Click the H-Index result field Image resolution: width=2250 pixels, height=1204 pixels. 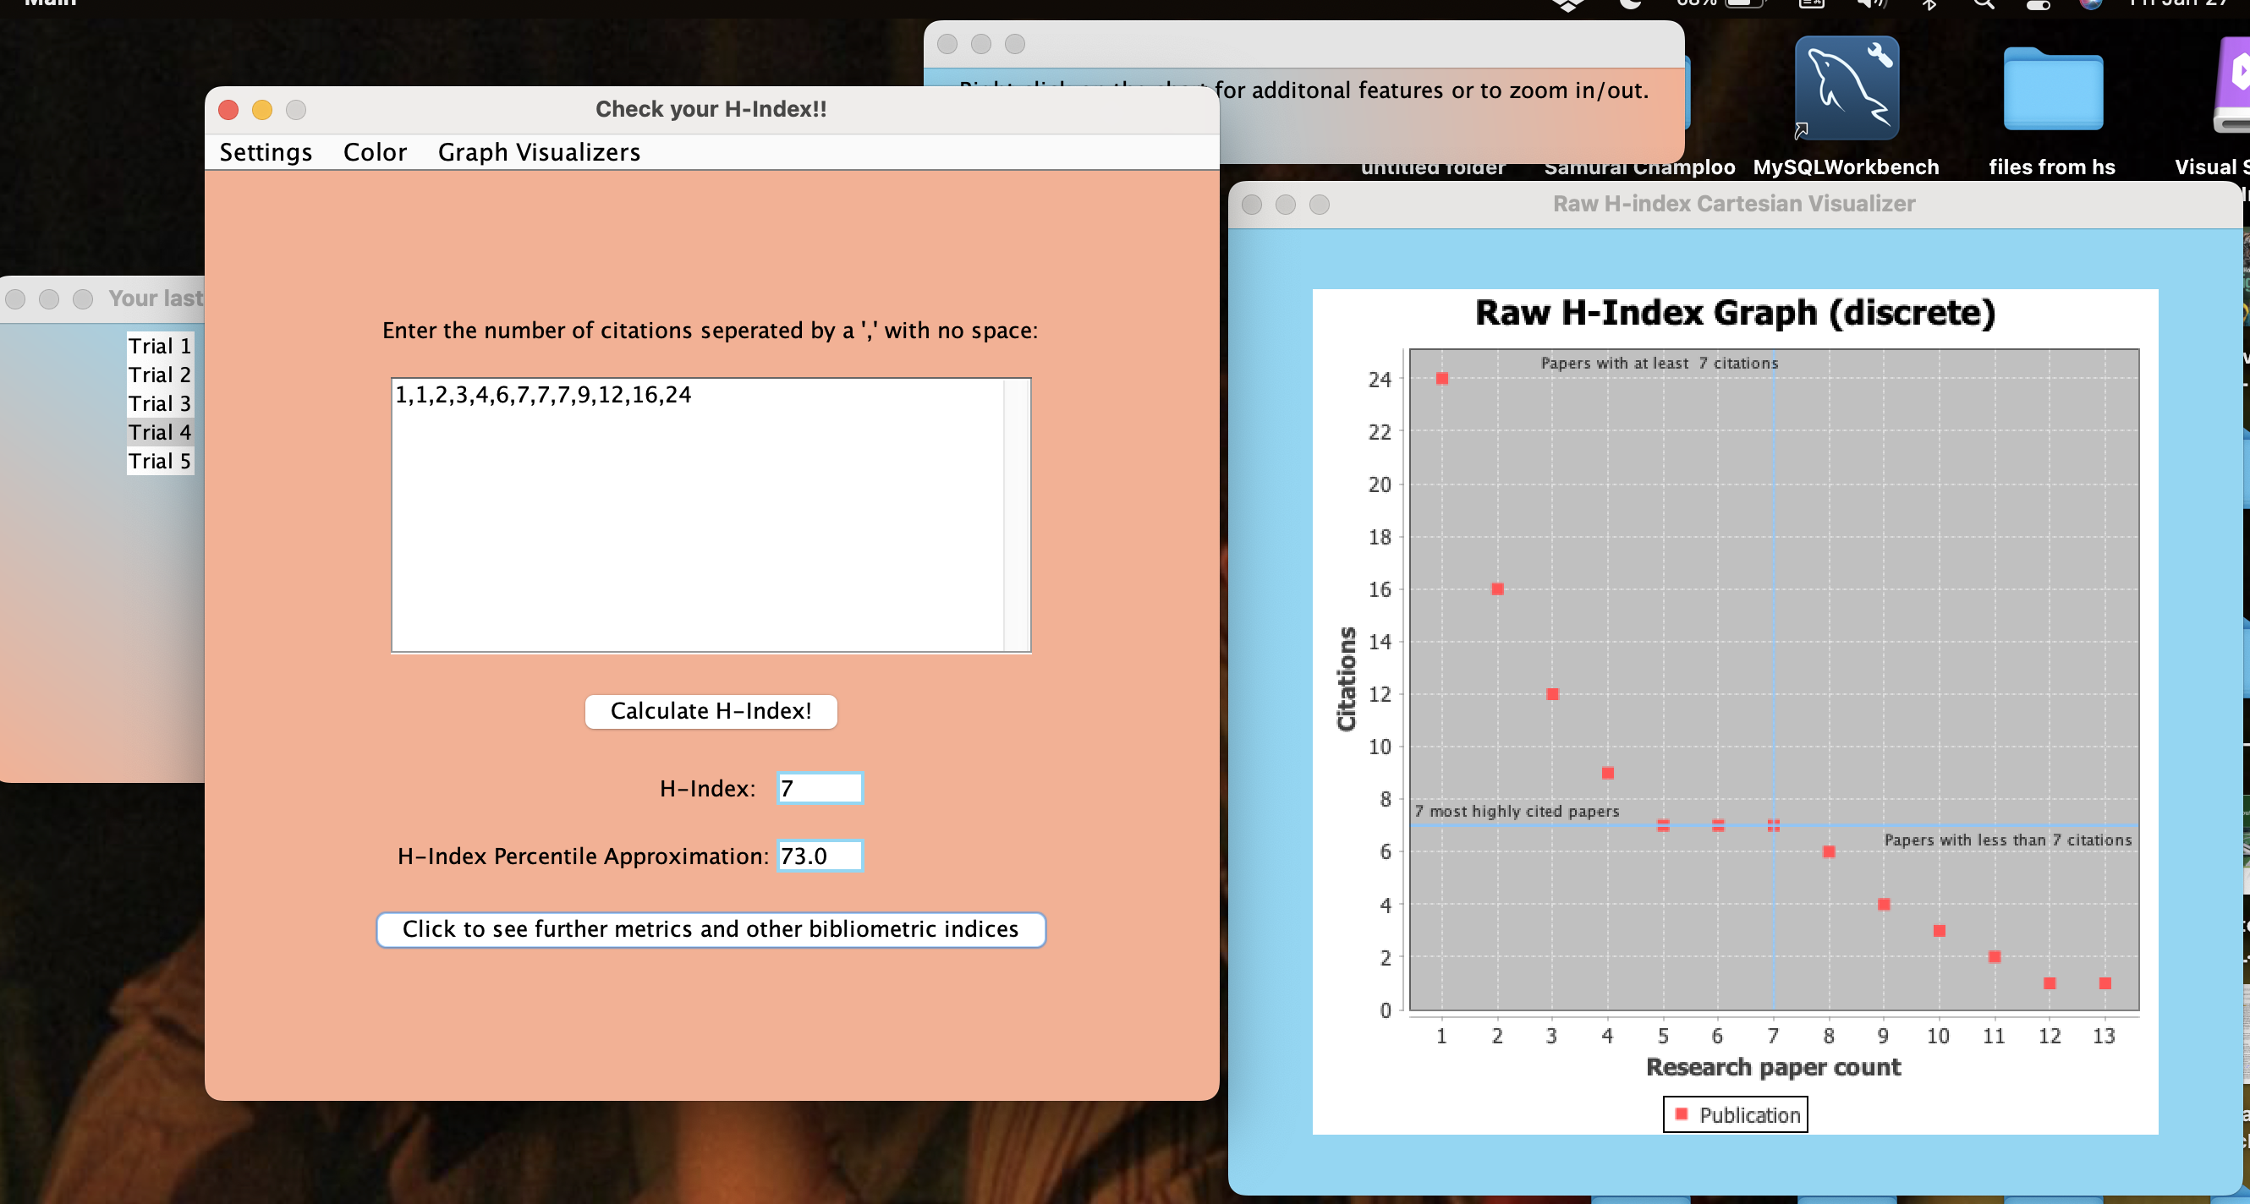[x=820, y=787]
